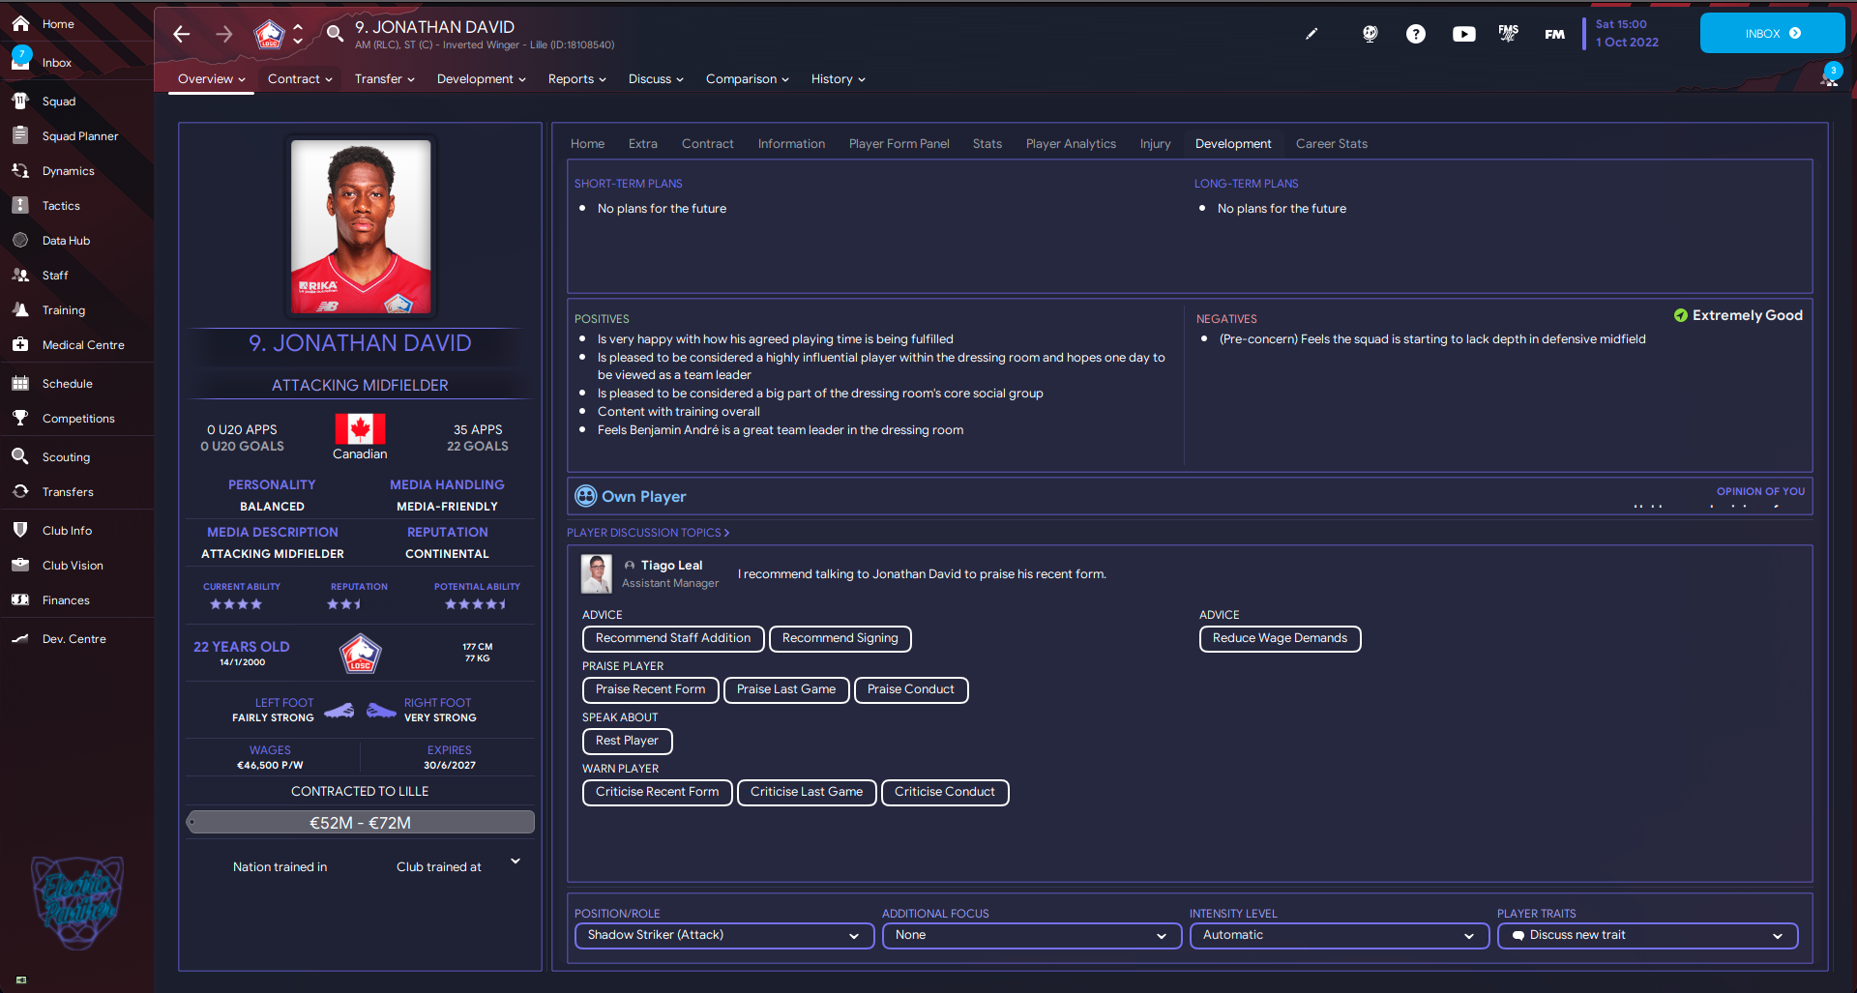The height and width of the screenshot is (993, 1857).
Task: Click Rest Player button
Action: [627, 742]
